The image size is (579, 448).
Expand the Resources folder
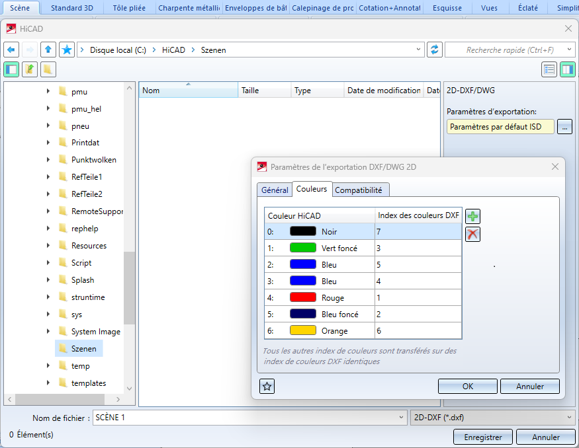tap(48, 246)
